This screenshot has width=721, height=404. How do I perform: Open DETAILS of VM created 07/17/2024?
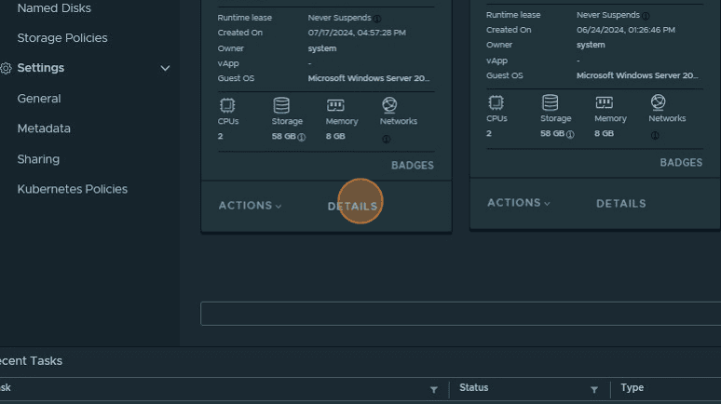352,206
